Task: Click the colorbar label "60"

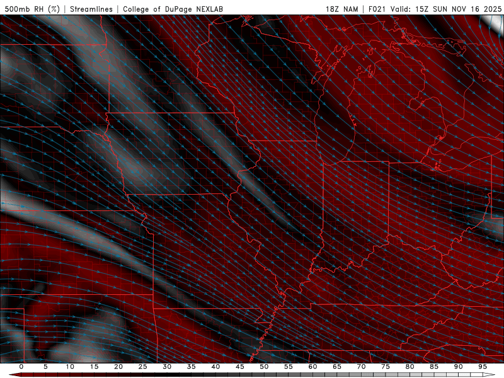Action: click(x=312, y=367)
